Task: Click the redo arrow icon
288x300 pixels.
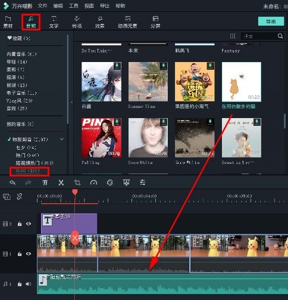Action: click(x=29, y=183)
